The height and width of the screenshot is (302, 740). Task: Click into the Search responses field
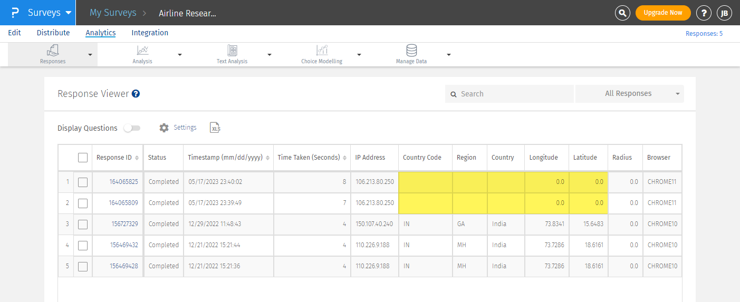pos(510,94)
